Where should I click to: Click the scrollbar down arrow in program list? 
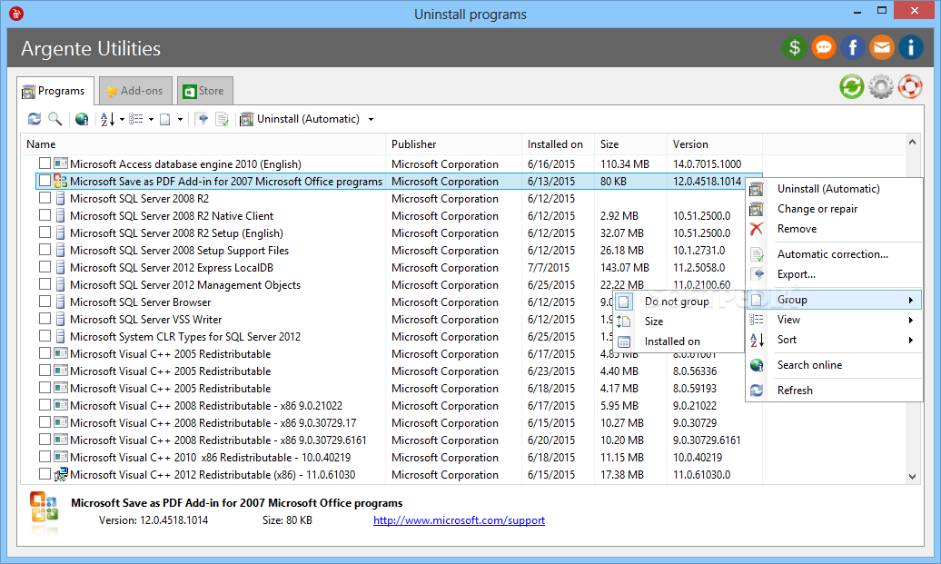pos(912,477)
